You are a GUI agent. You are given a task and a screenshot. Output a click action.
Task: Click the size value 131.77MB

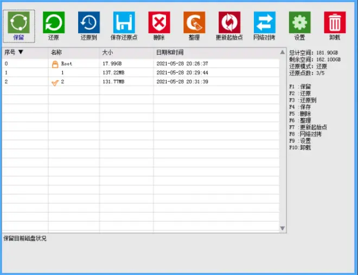point(113,82)
